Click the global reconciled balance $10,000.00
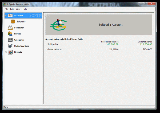This screenshot has width=160, height=113. pos(114,49)
